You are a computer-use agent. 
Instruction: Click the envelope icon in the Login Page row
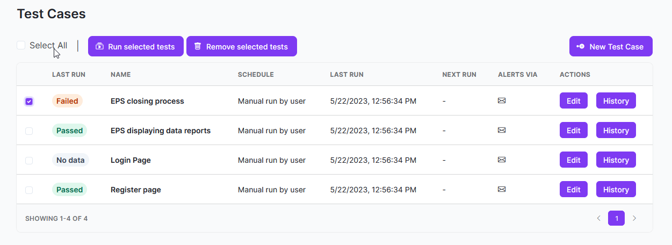pyautogui.click(x=502, y=160)
